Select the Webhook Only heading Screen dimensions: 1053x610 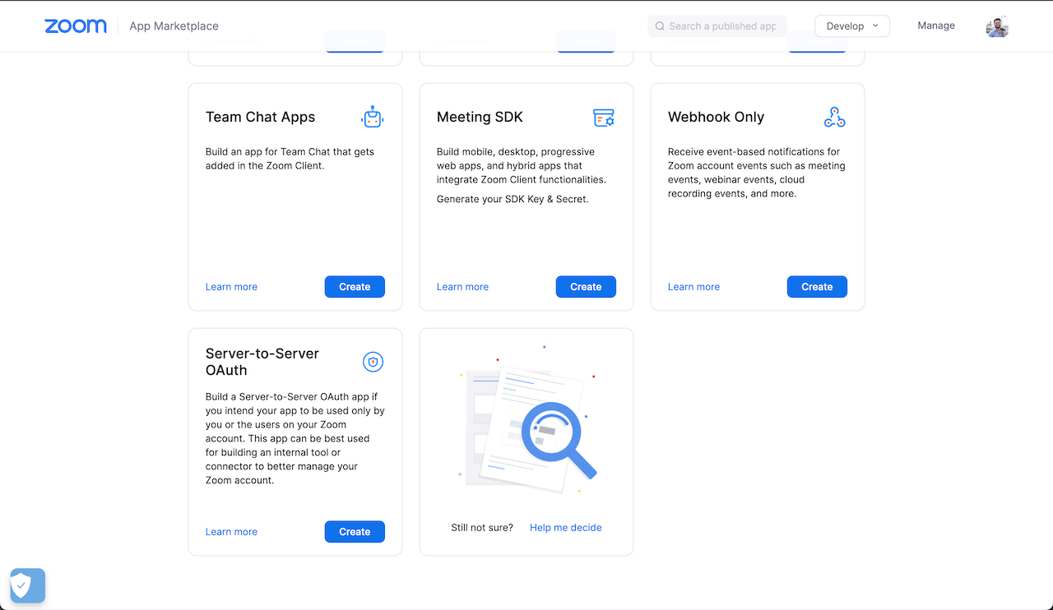click(716, 117)
